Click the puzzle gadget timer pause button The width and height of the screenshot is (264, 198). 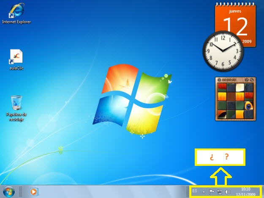pyautogui.click(x=219, y=80)
